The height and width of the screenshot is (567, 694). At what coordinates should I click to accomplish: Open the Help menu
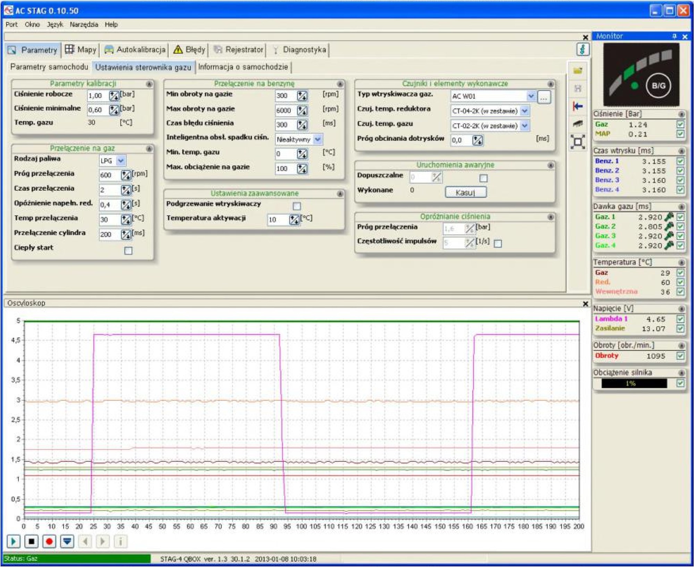(x=111, y=24)
